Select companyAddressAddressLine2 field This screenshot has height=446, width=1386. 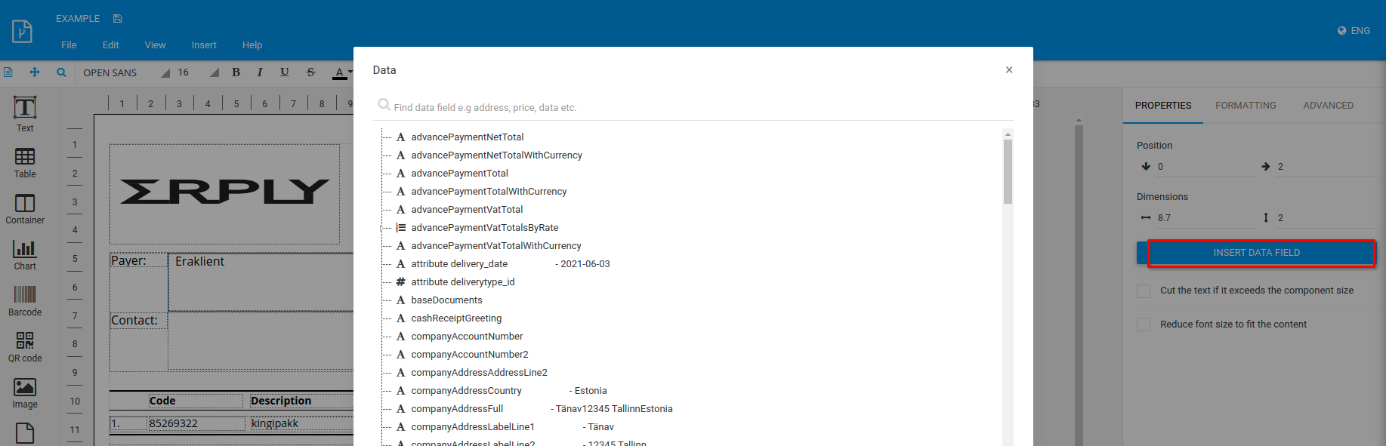479,373
